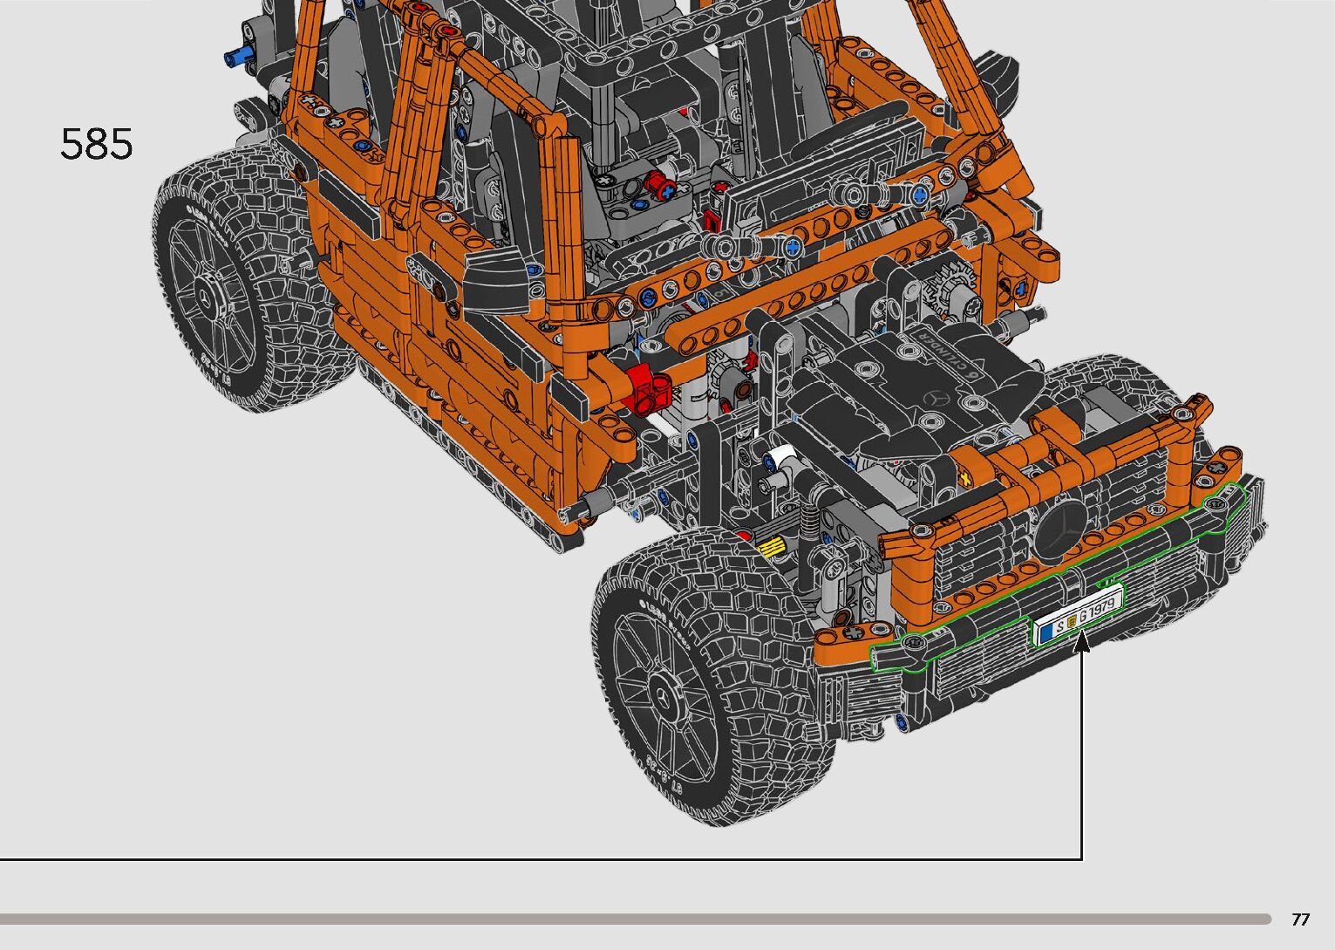This screenshot has height=950, width=1335.
Task: Click the page progress bar at bottom
Action: click(635, 919)
